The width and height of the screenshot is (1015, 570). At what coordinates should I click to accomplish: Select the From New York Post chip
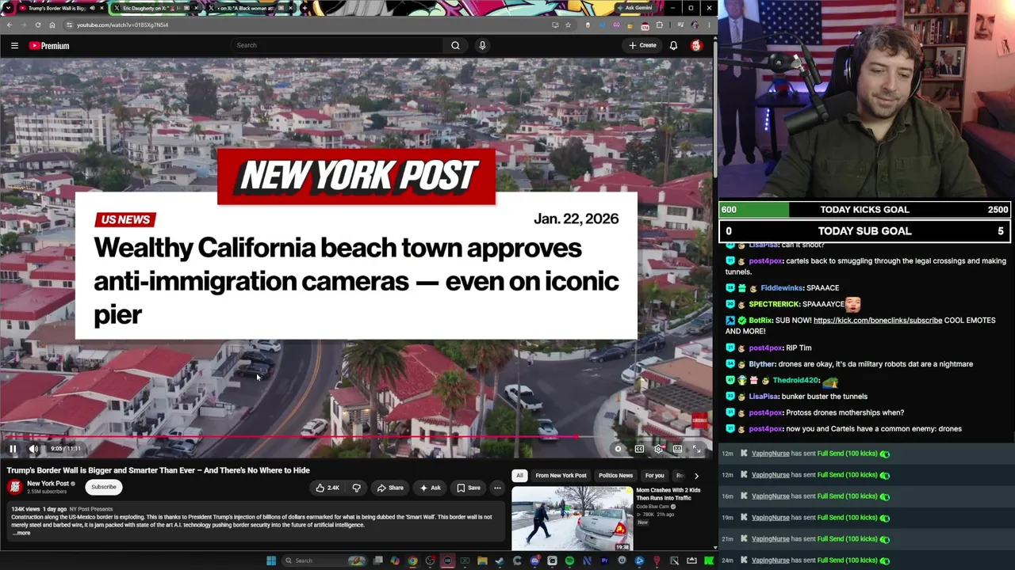coord(561,476)
